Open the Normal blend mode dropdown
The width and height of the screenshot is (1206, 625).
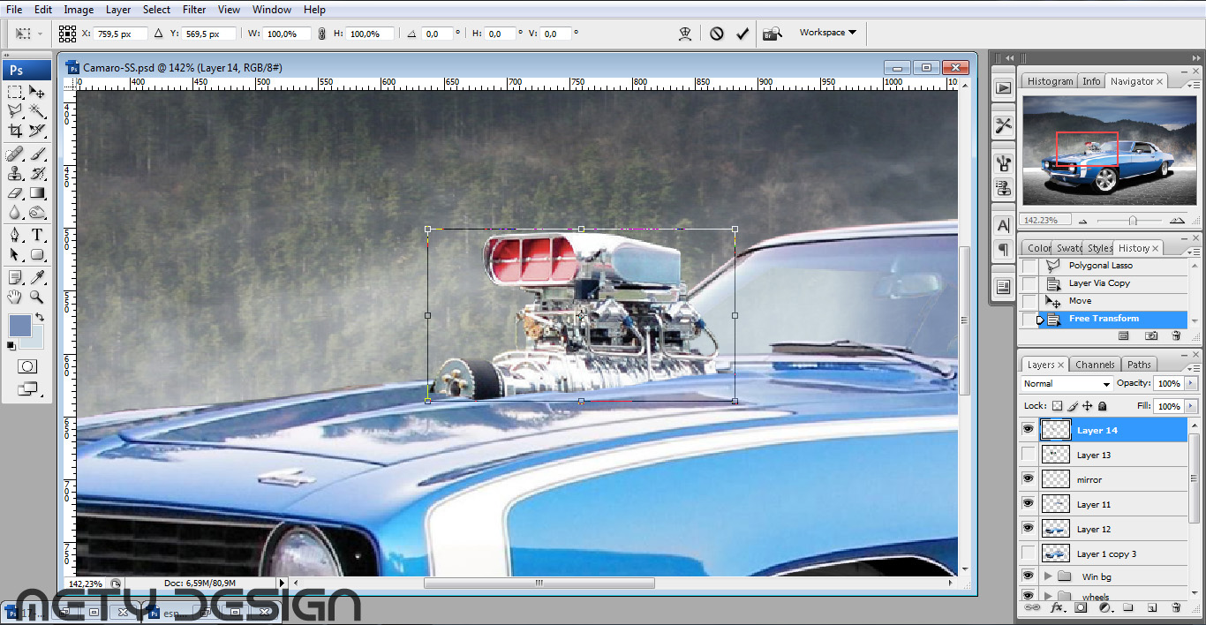(x=1067, y=384)
